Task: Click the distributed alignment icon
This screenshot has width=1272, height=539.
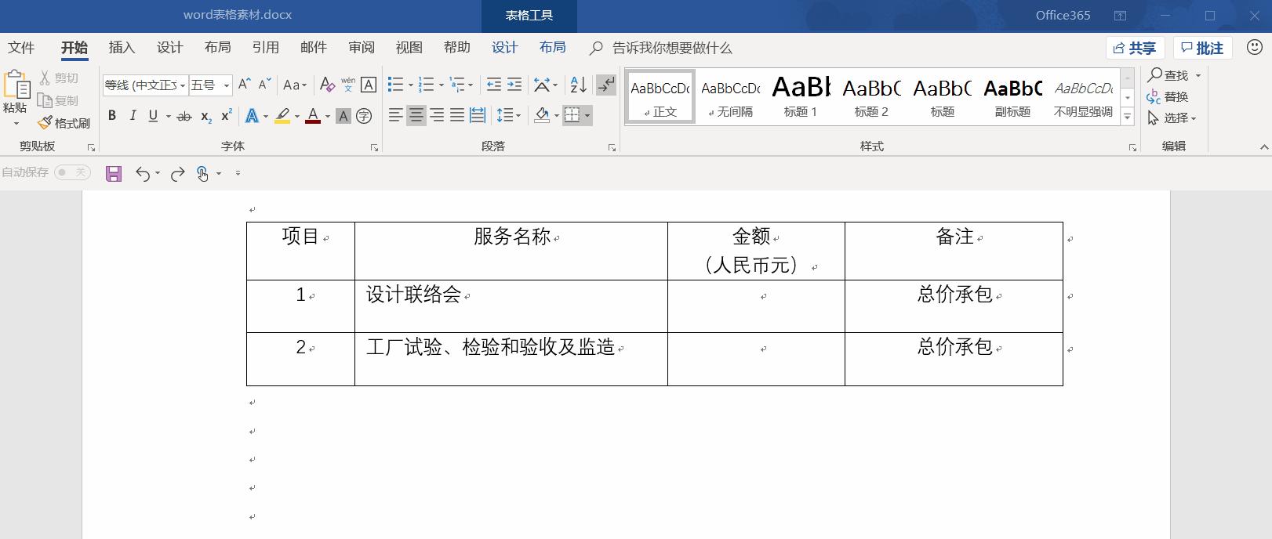Action: pyautogui.click(x=477, y=116)
